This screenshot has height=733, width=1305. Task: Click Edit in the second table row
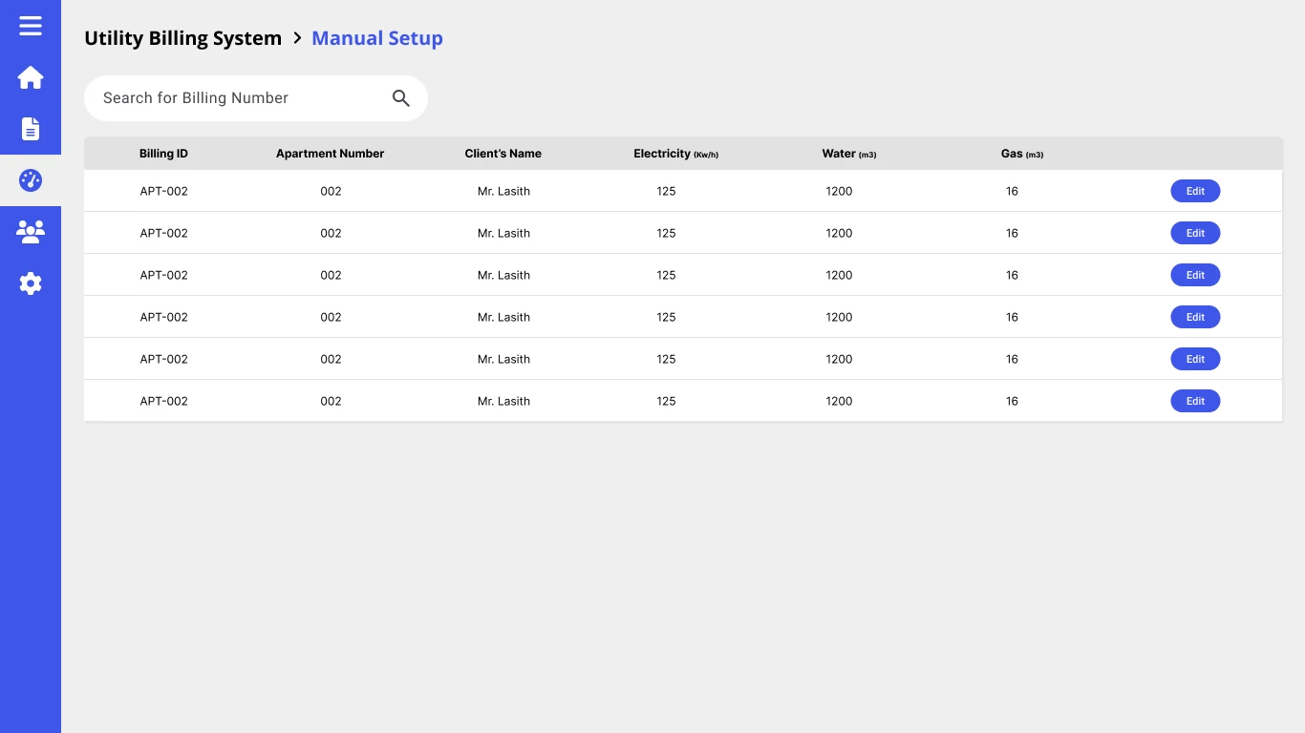[x=1195, y=233]
